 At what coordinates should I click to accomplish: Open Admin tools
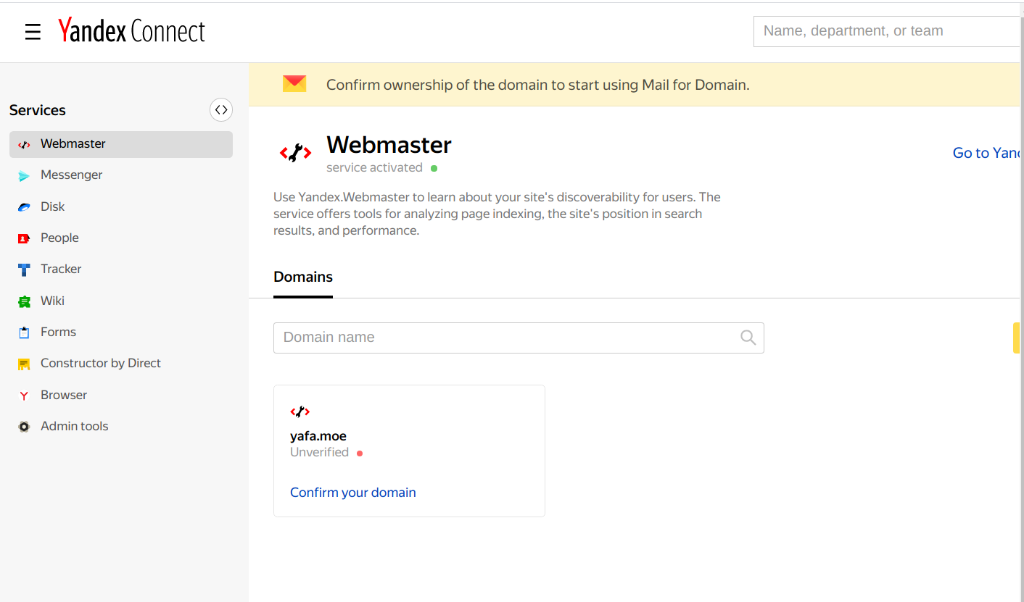[x=74, y=426]
